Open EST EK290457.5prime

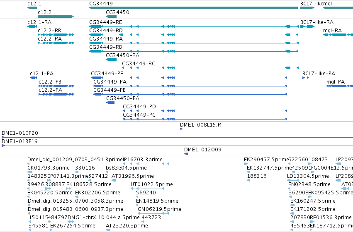(x=266, y=160)
